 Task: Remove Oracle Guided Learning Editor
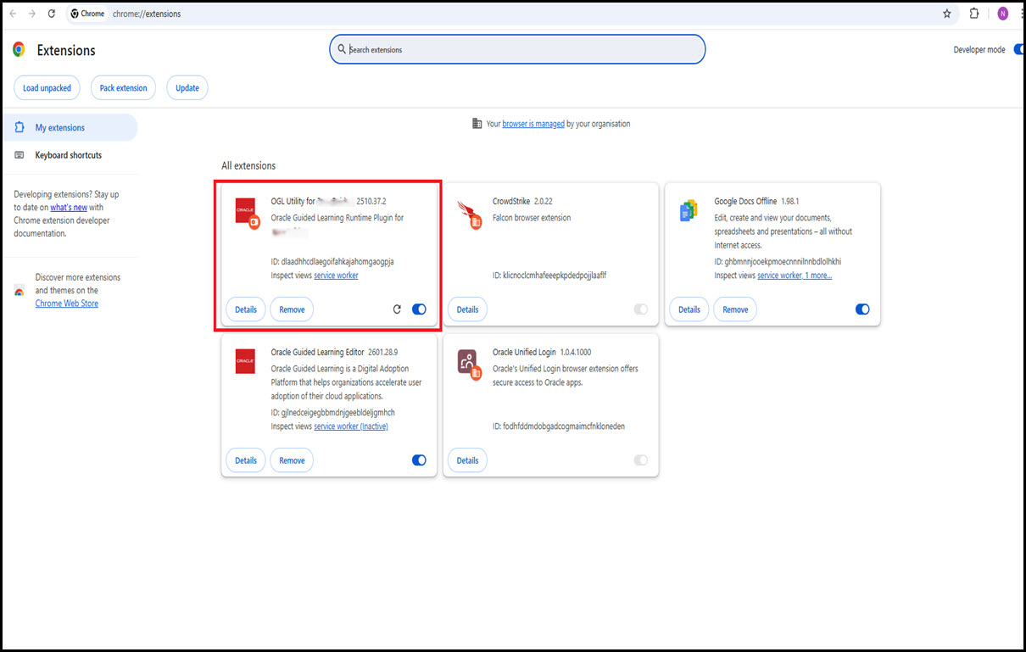click(292, 460)
